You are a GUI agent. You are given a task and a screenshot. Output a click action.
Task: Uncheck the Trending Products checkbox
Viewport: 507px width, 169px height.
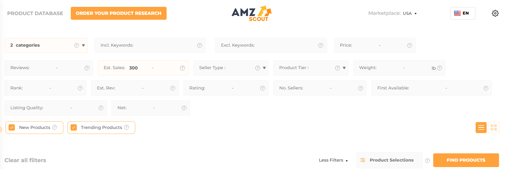pos(74,127)
